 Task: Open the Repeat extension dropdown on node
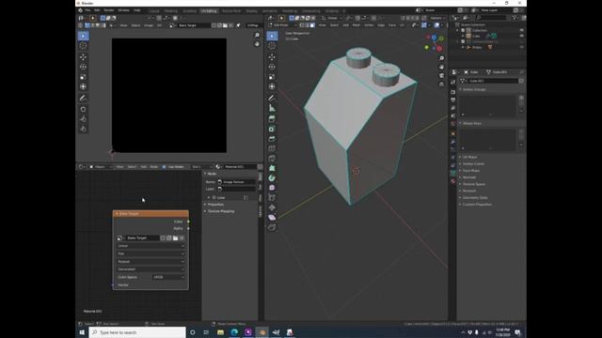pos(150,261)
